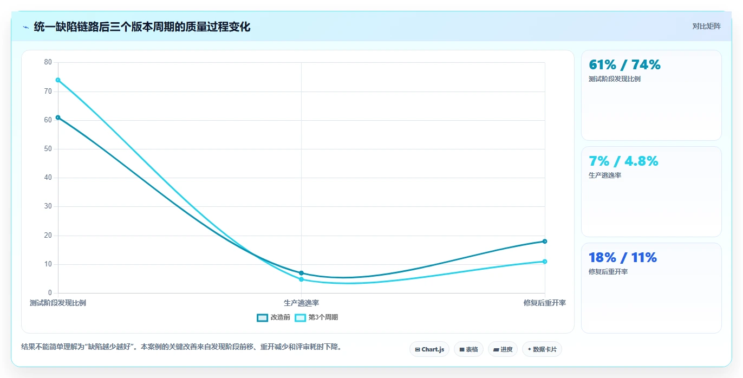This screenshot has width=743, height=378.
Task: Click the footnote text starting 结果不能简单理解为
Action: pos(183,347)
